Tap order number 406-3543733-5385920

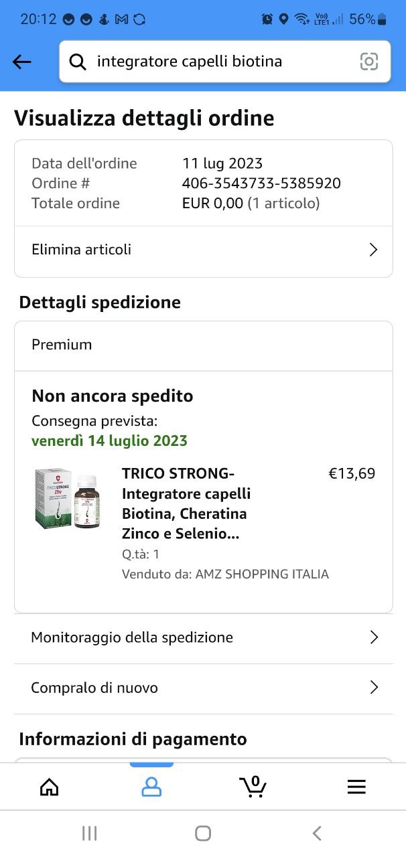click(261, 183)
